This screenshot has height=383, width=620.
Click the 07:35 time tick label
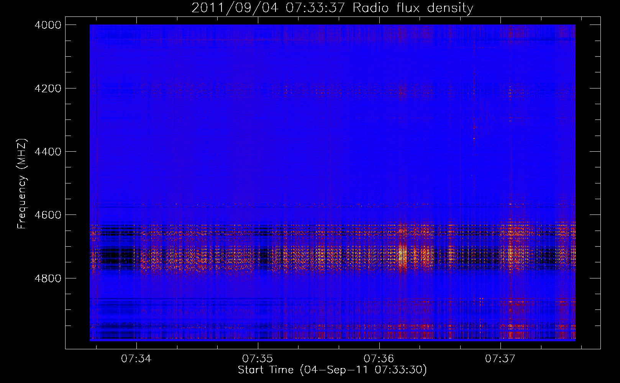point(258,359)
